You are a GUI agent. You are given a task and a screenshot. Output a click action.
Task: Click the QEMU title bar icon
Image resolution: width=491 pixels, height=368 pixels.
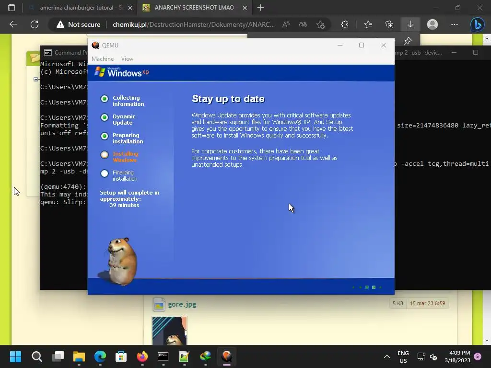coord(95,46)
